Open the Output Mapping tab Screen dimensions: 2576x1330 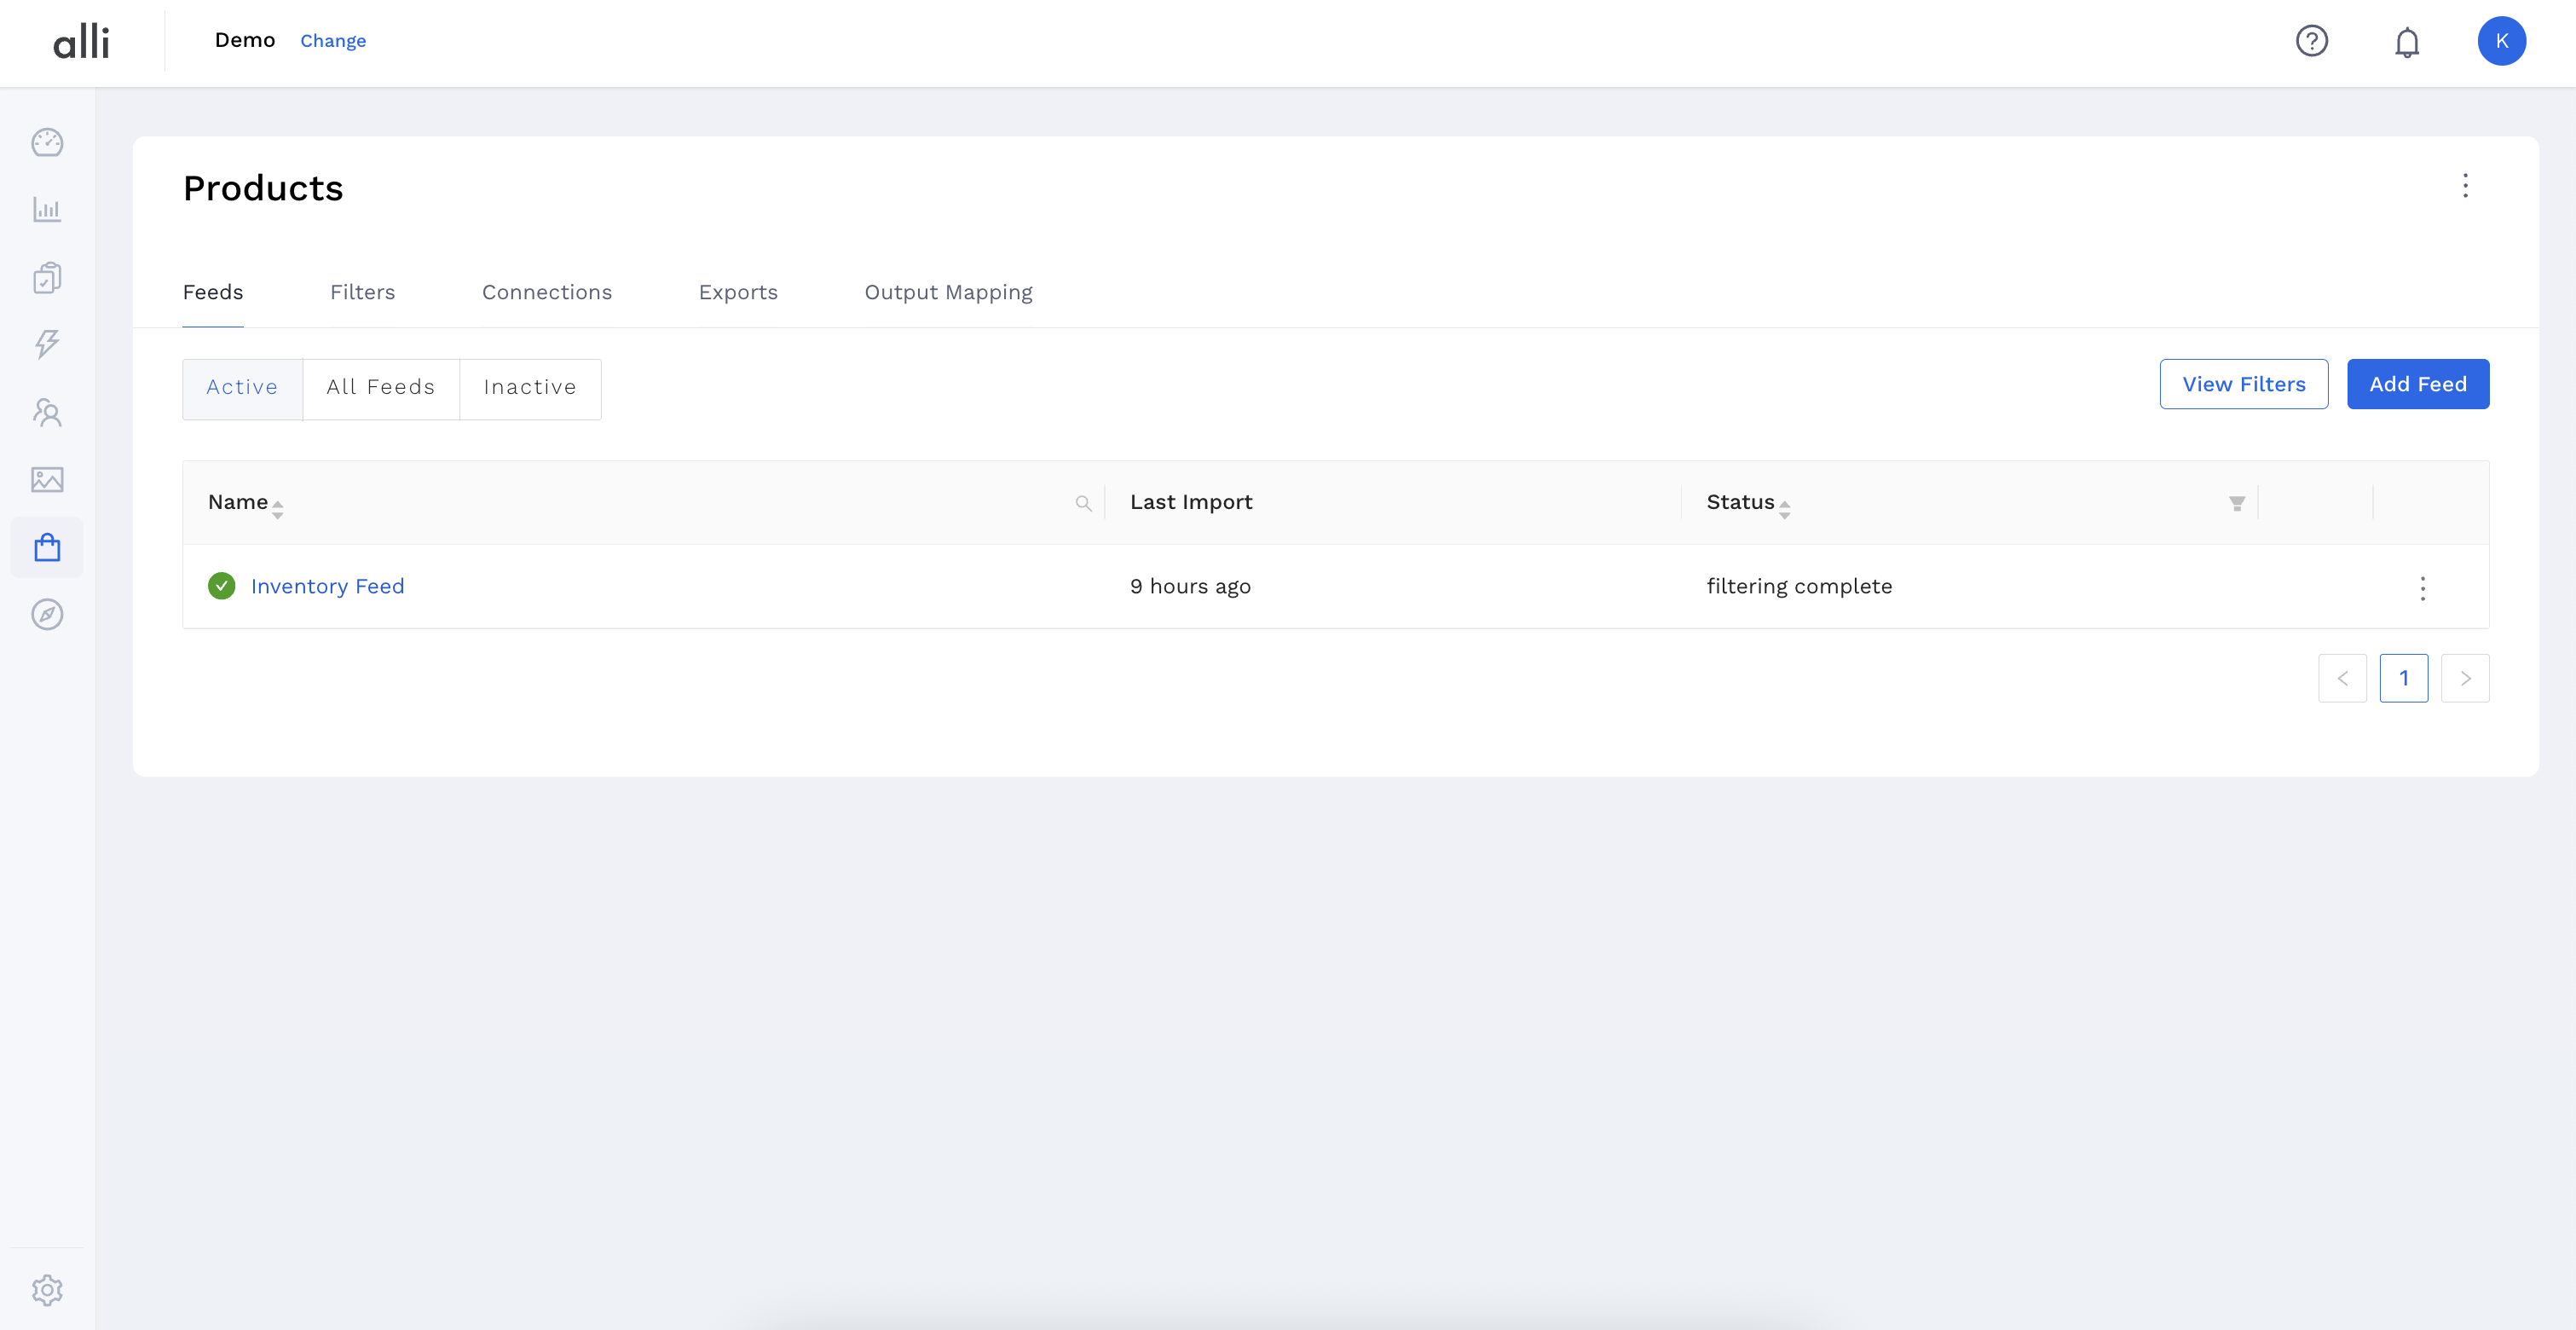click(948, 292)
